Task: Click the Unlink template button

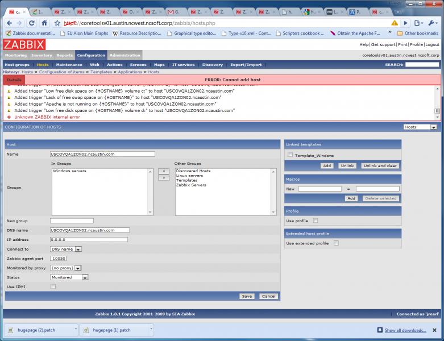Action: pos(347,165)
